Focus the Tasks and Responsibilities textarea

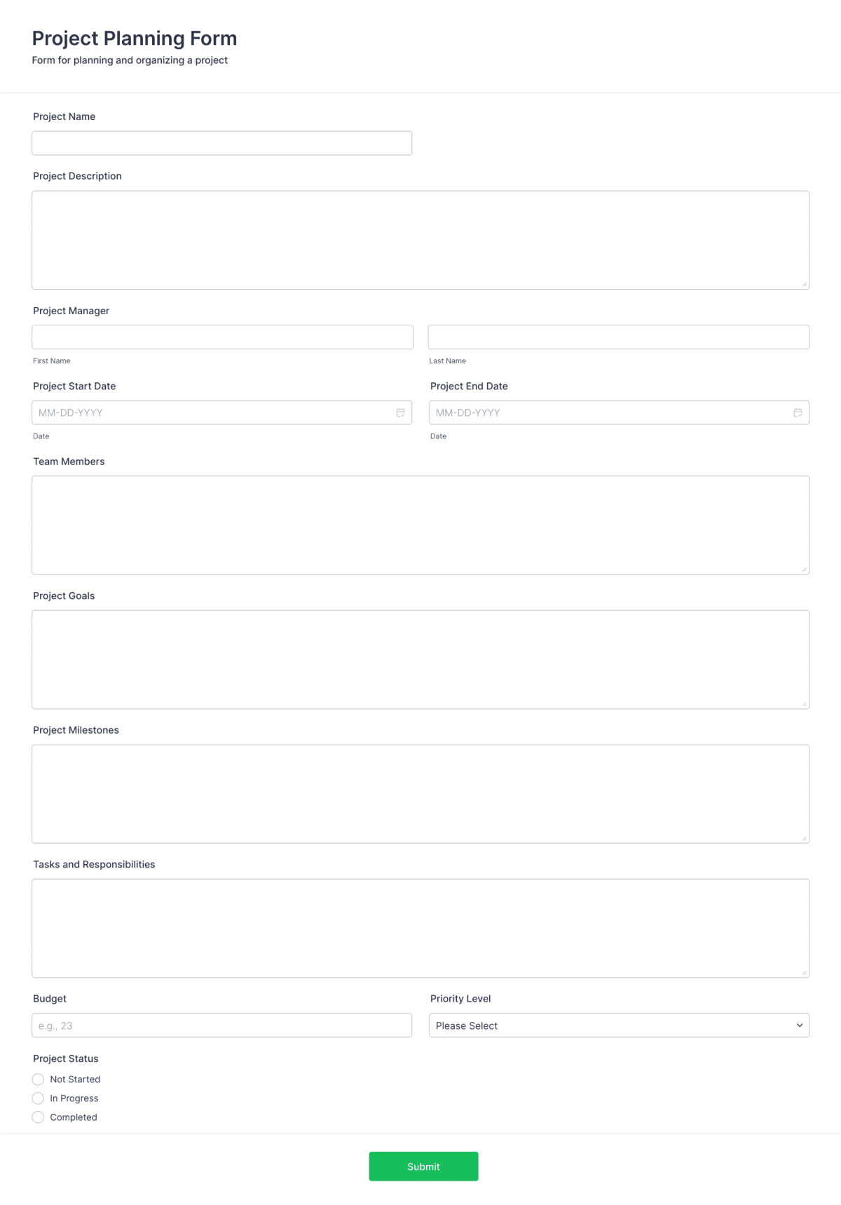[419, 927]
